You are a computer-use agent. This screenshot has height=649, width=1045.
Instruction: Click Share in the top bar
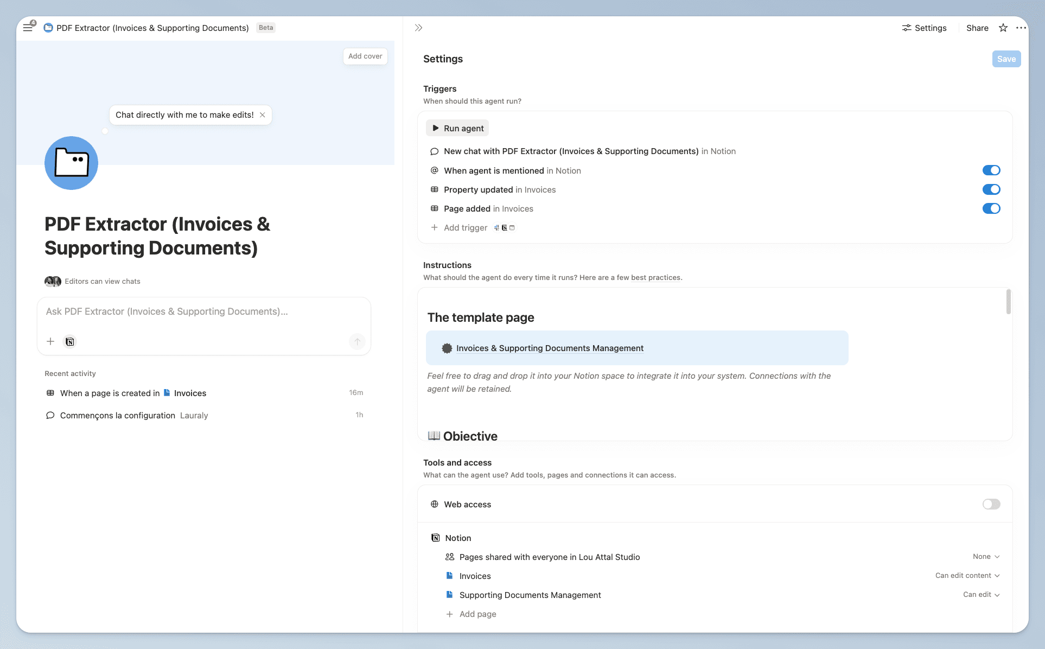[x=977, y=28]
